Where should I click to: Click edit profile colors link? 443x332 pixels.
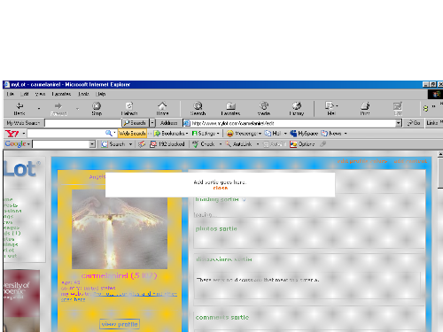point(362,161)
